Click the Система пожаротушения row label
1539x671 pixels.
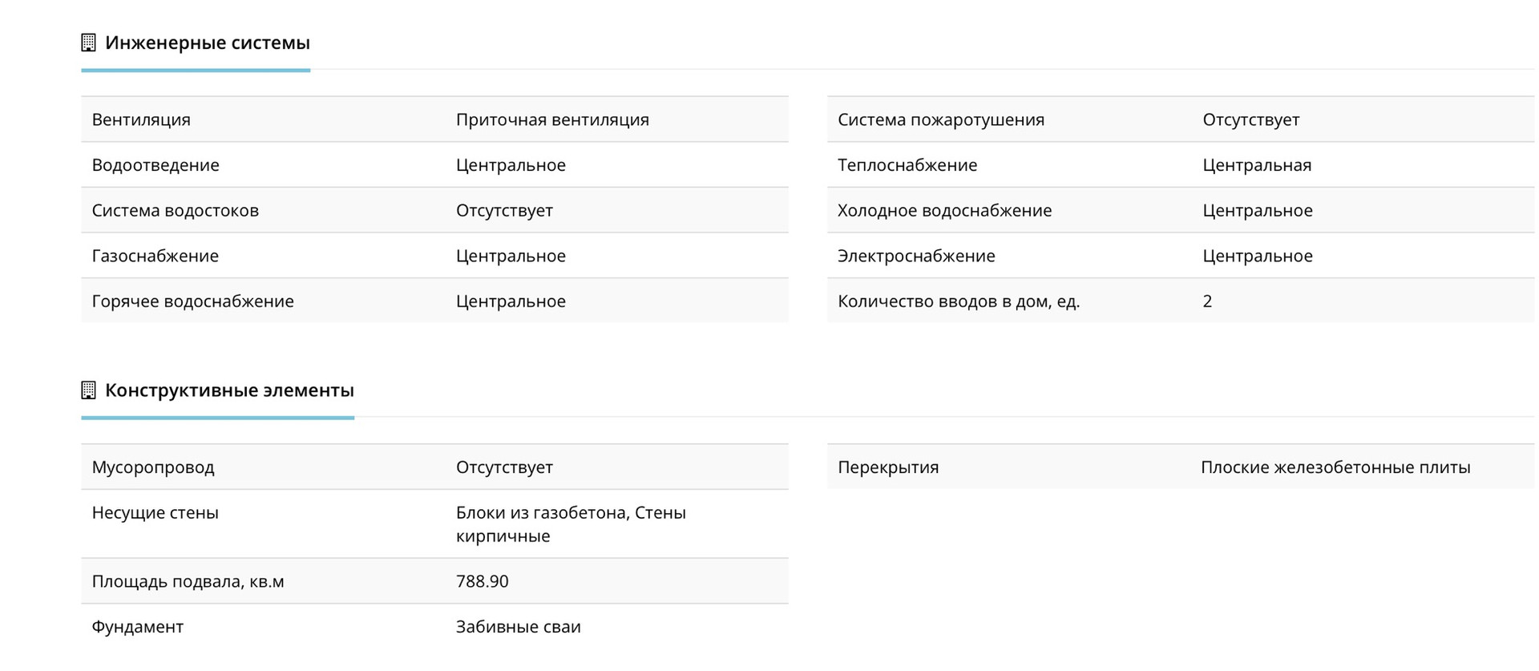(x=941, y=119)
